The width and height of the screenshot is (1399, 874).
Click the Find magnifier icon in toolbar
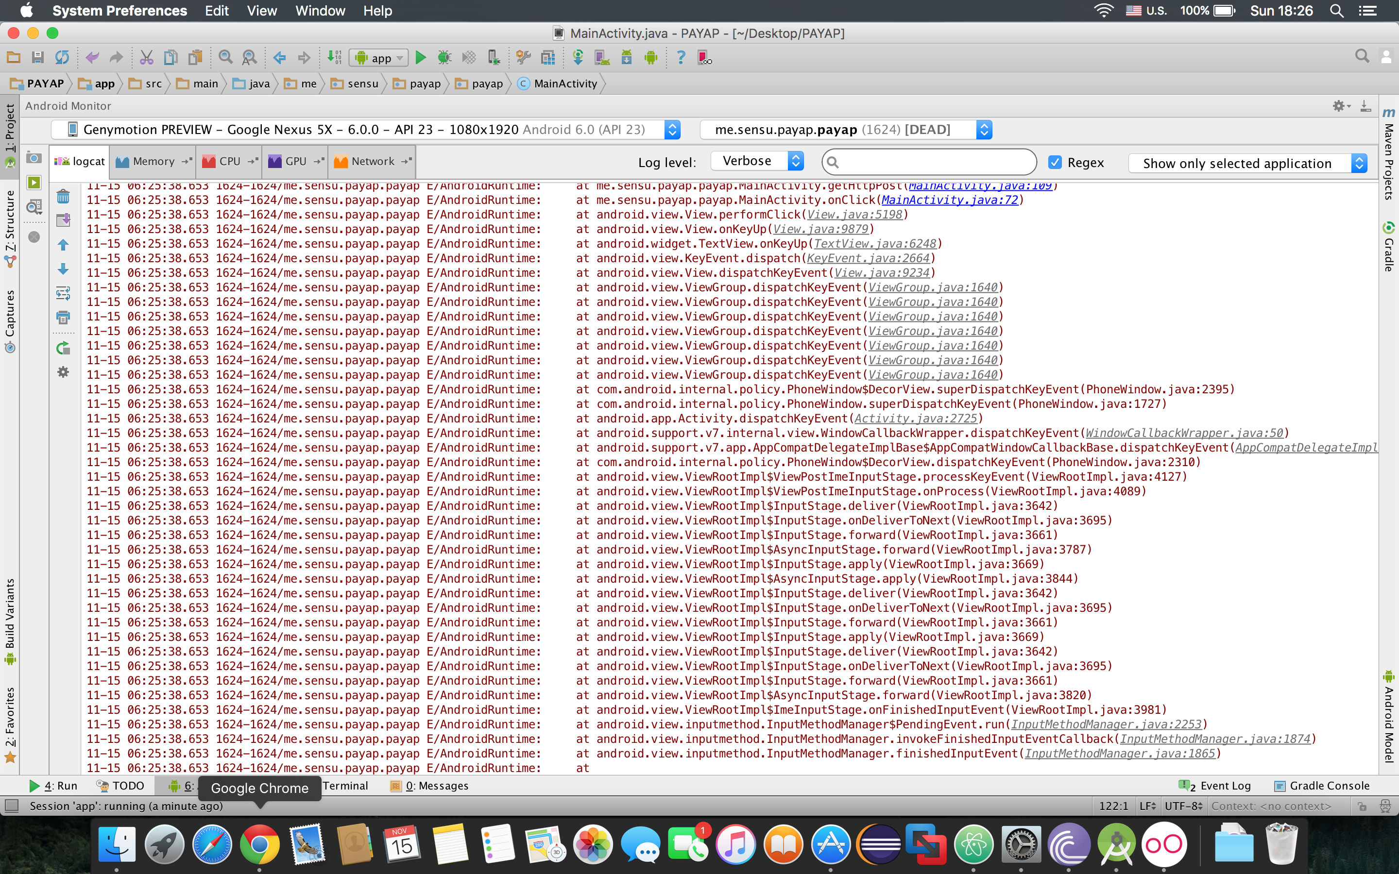point(225,57)
